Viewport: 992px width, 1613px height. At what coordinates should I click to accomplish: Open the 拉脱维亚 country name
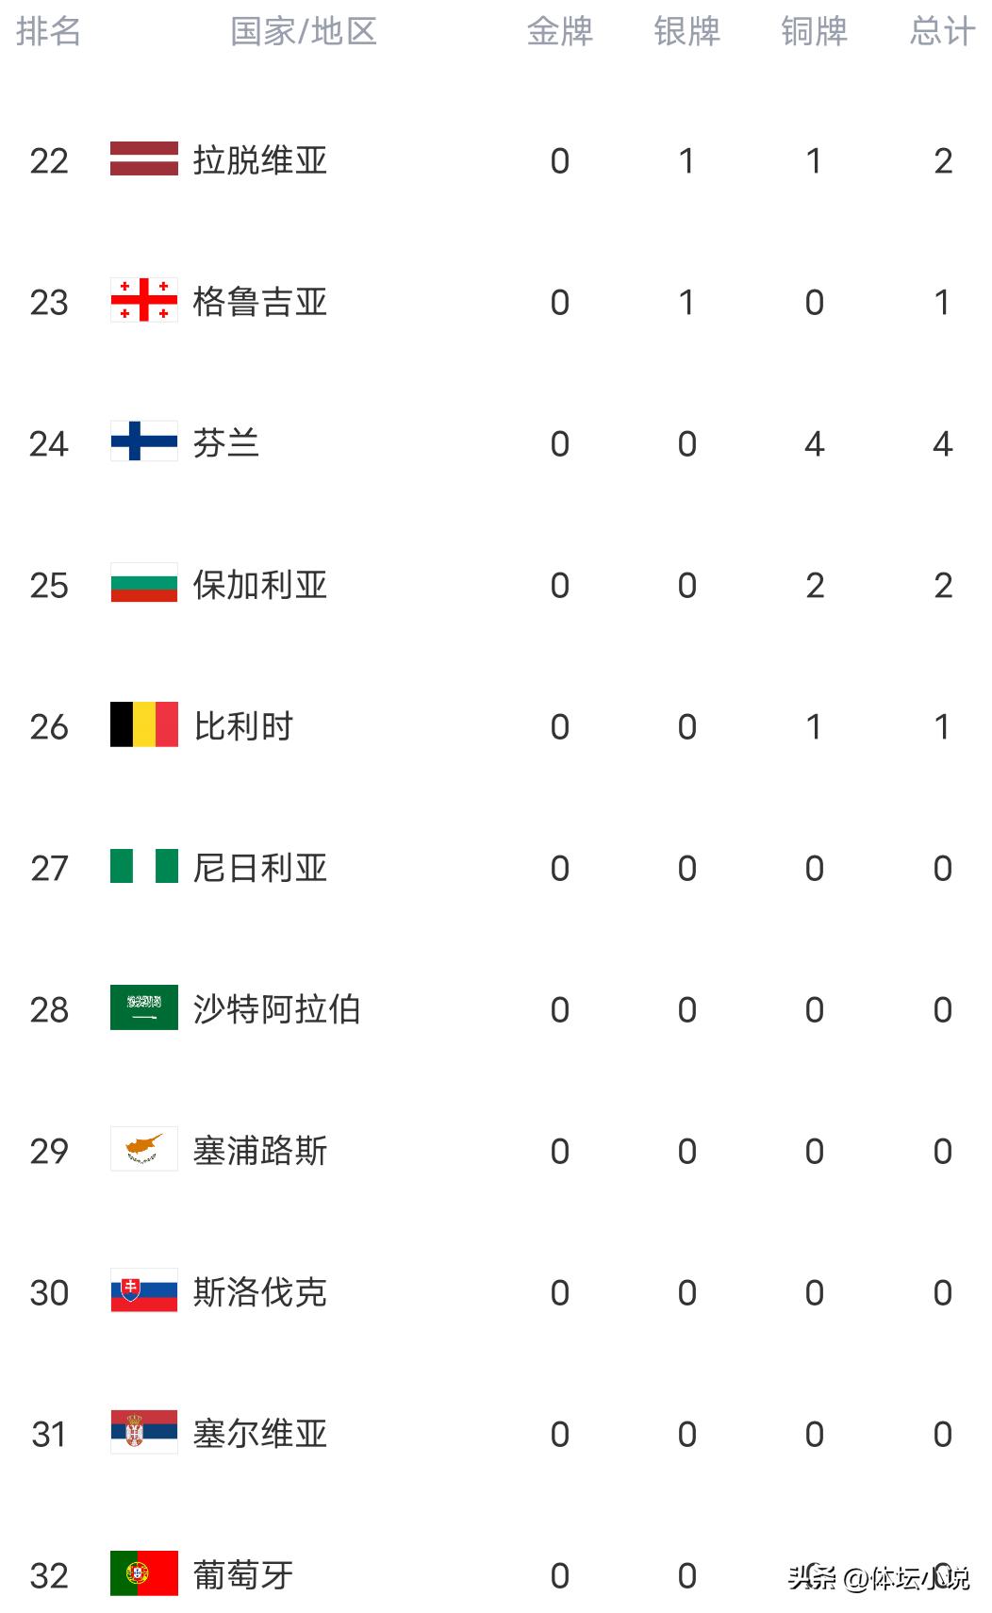[x=259, y=160]
